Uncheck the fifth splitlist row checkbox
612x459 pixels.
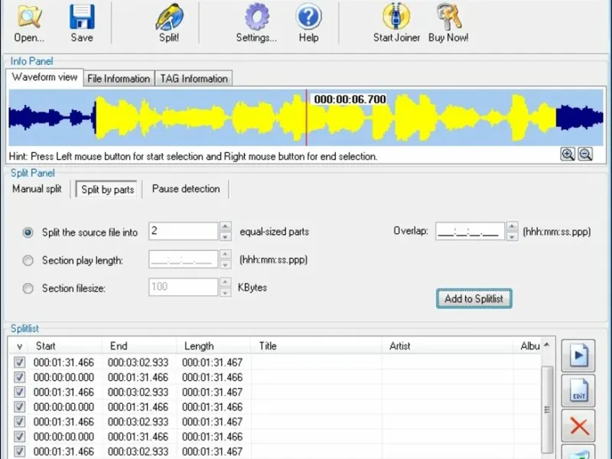click(x=20, y=422)
